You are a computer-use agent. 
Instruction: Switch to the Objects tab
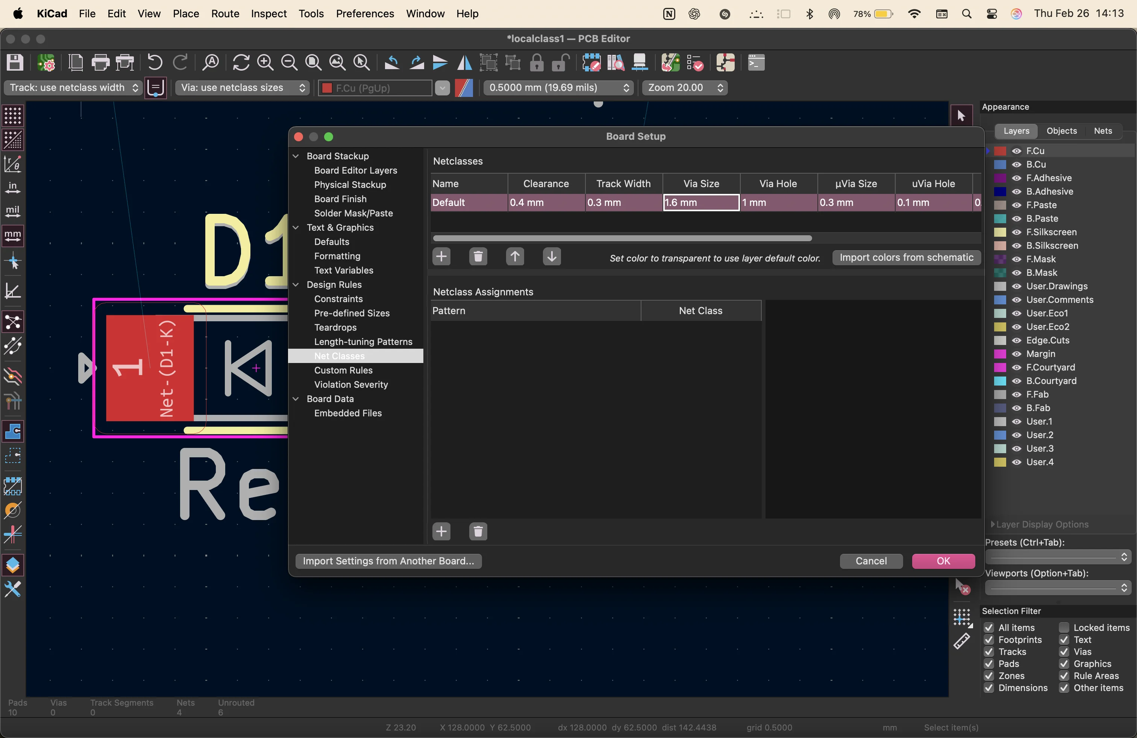point(1061,131)
